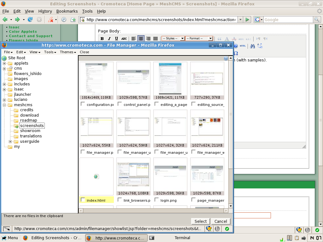This screenshot has height=242, width=323.
Task: Click the help question icon in file list
Action: point(226,58)
